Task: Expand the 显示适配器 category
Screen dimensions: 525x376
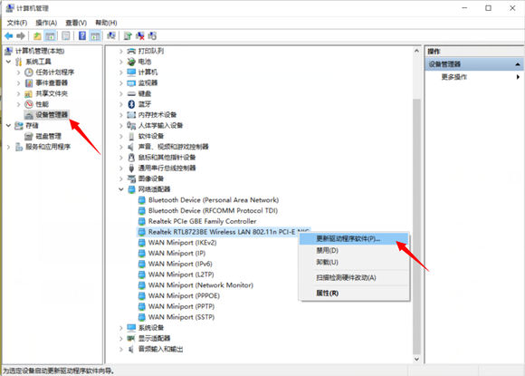Action: click(121, 339)
